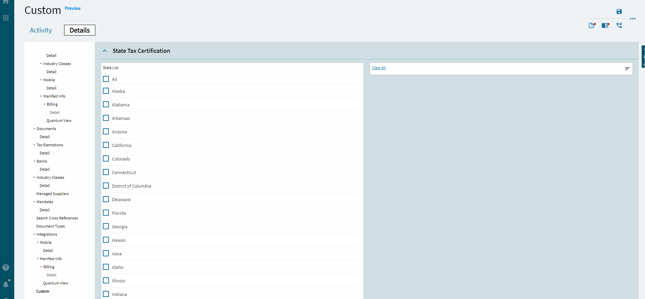Open Document Types in the tree
This screenshot has height=299, width=645.
(x=51, y=226)
